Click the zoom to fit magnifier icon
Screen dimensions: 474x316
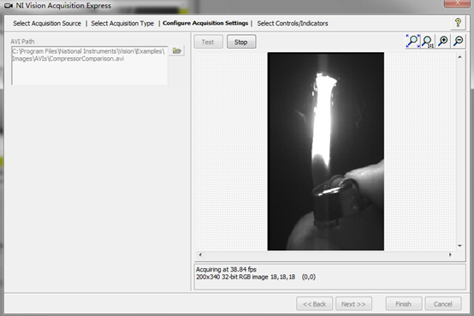tap(412, 41)
